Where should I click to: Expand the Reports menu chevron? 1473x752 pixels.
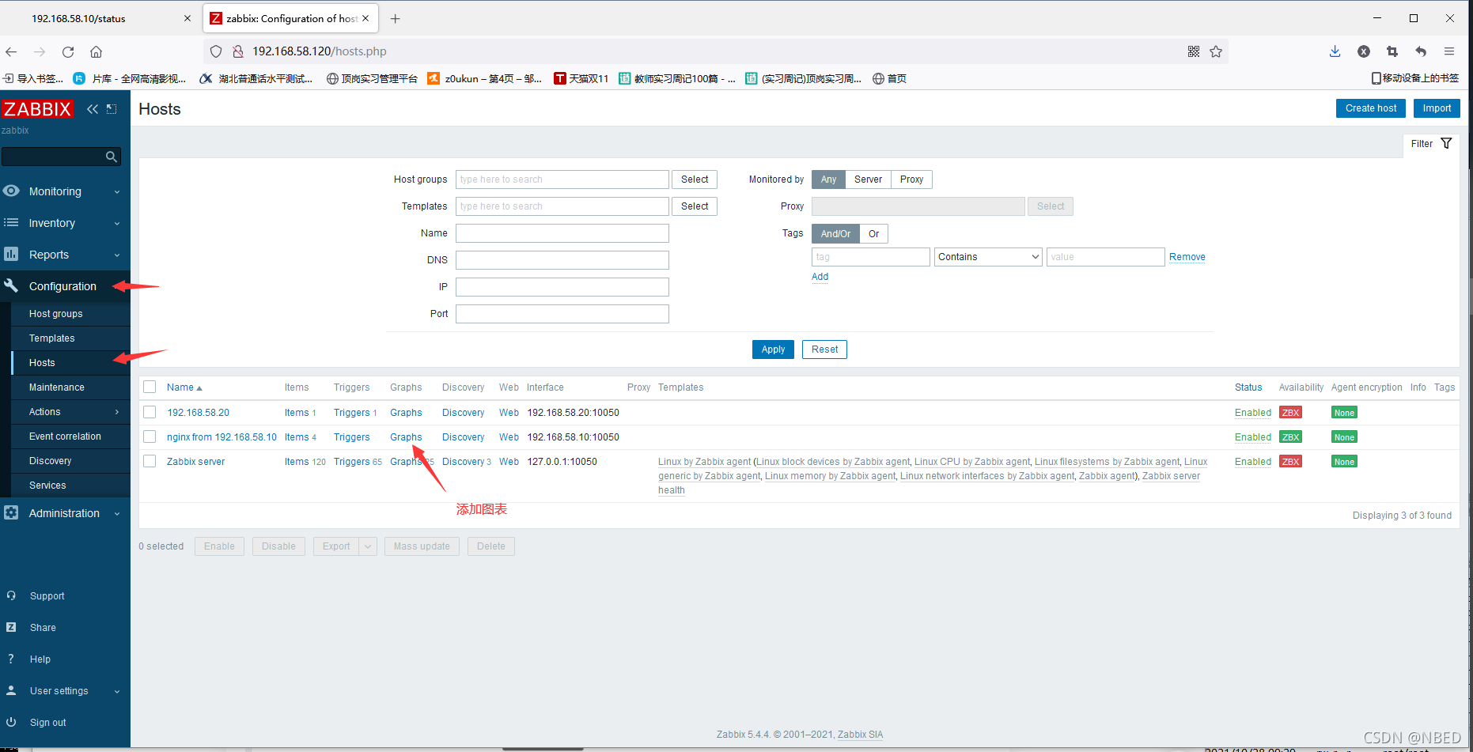tap(117, 255)
